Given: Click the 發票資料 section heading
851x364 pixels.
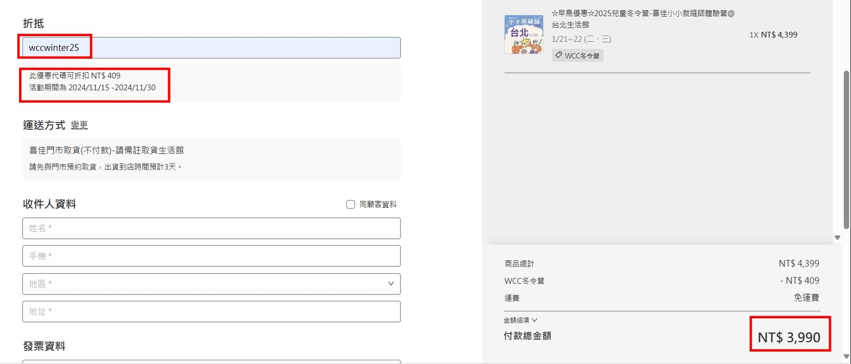Looking at the screenshot, I should click(44, 346).
